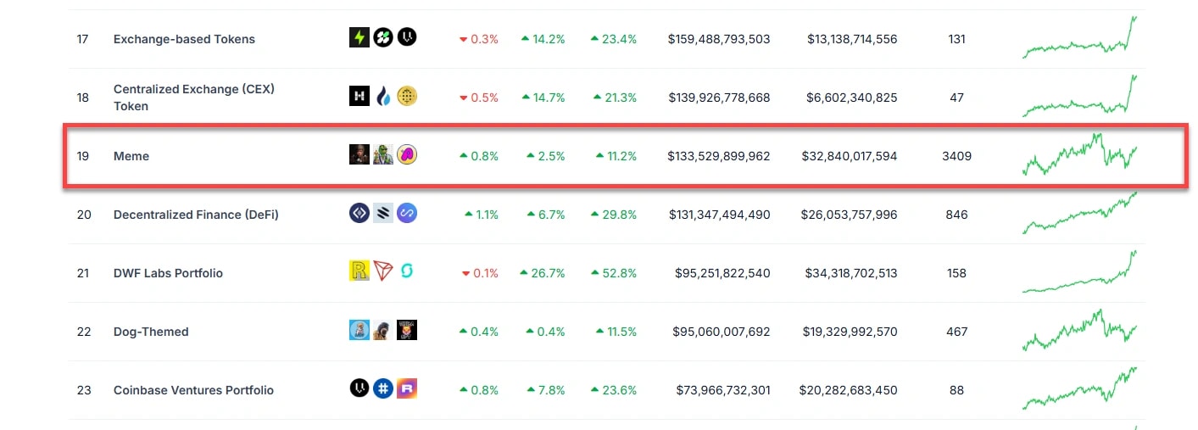Open the Decentralized Finance (DeFi) category
The height and width of the screenshot is (430, 1198).
coord(196,215)
